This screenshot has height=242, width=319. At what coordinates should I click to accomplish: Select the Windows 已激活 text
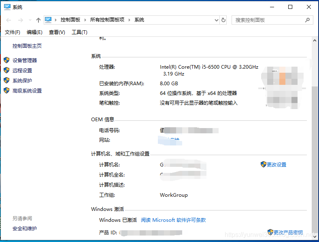click(x=118, y=220)
